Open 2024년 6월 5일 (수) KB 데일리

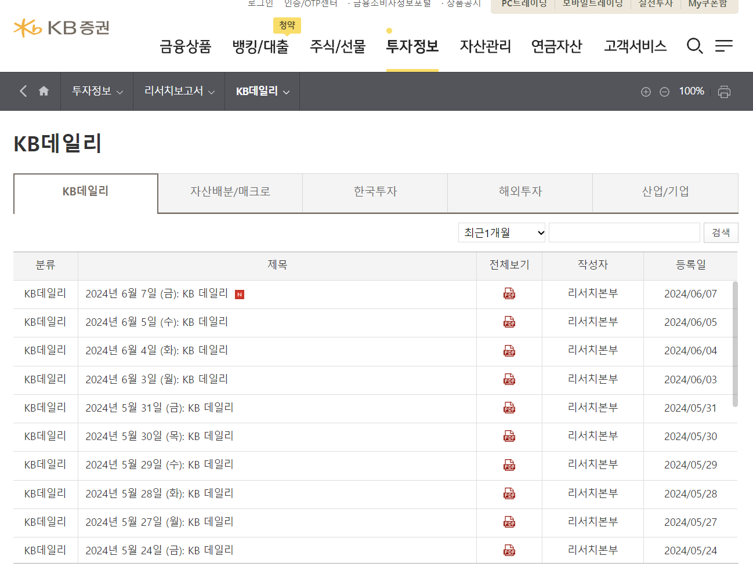(x=157, y=322)
